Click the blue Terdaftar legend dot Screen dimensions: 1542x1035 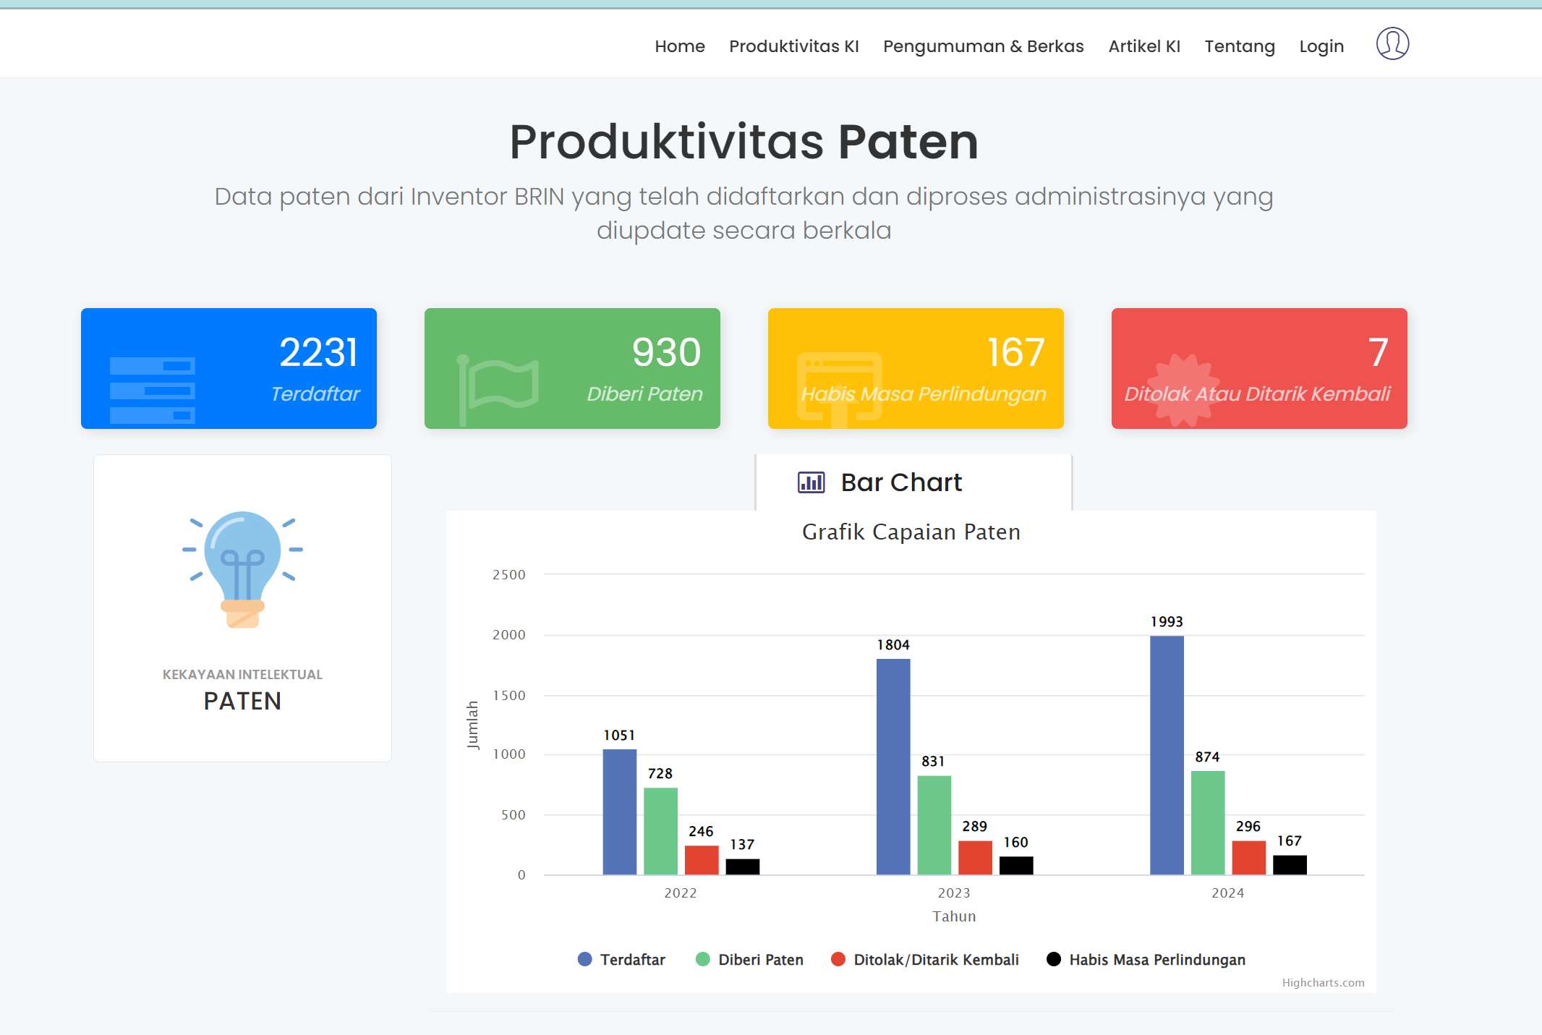coord(585,960)
